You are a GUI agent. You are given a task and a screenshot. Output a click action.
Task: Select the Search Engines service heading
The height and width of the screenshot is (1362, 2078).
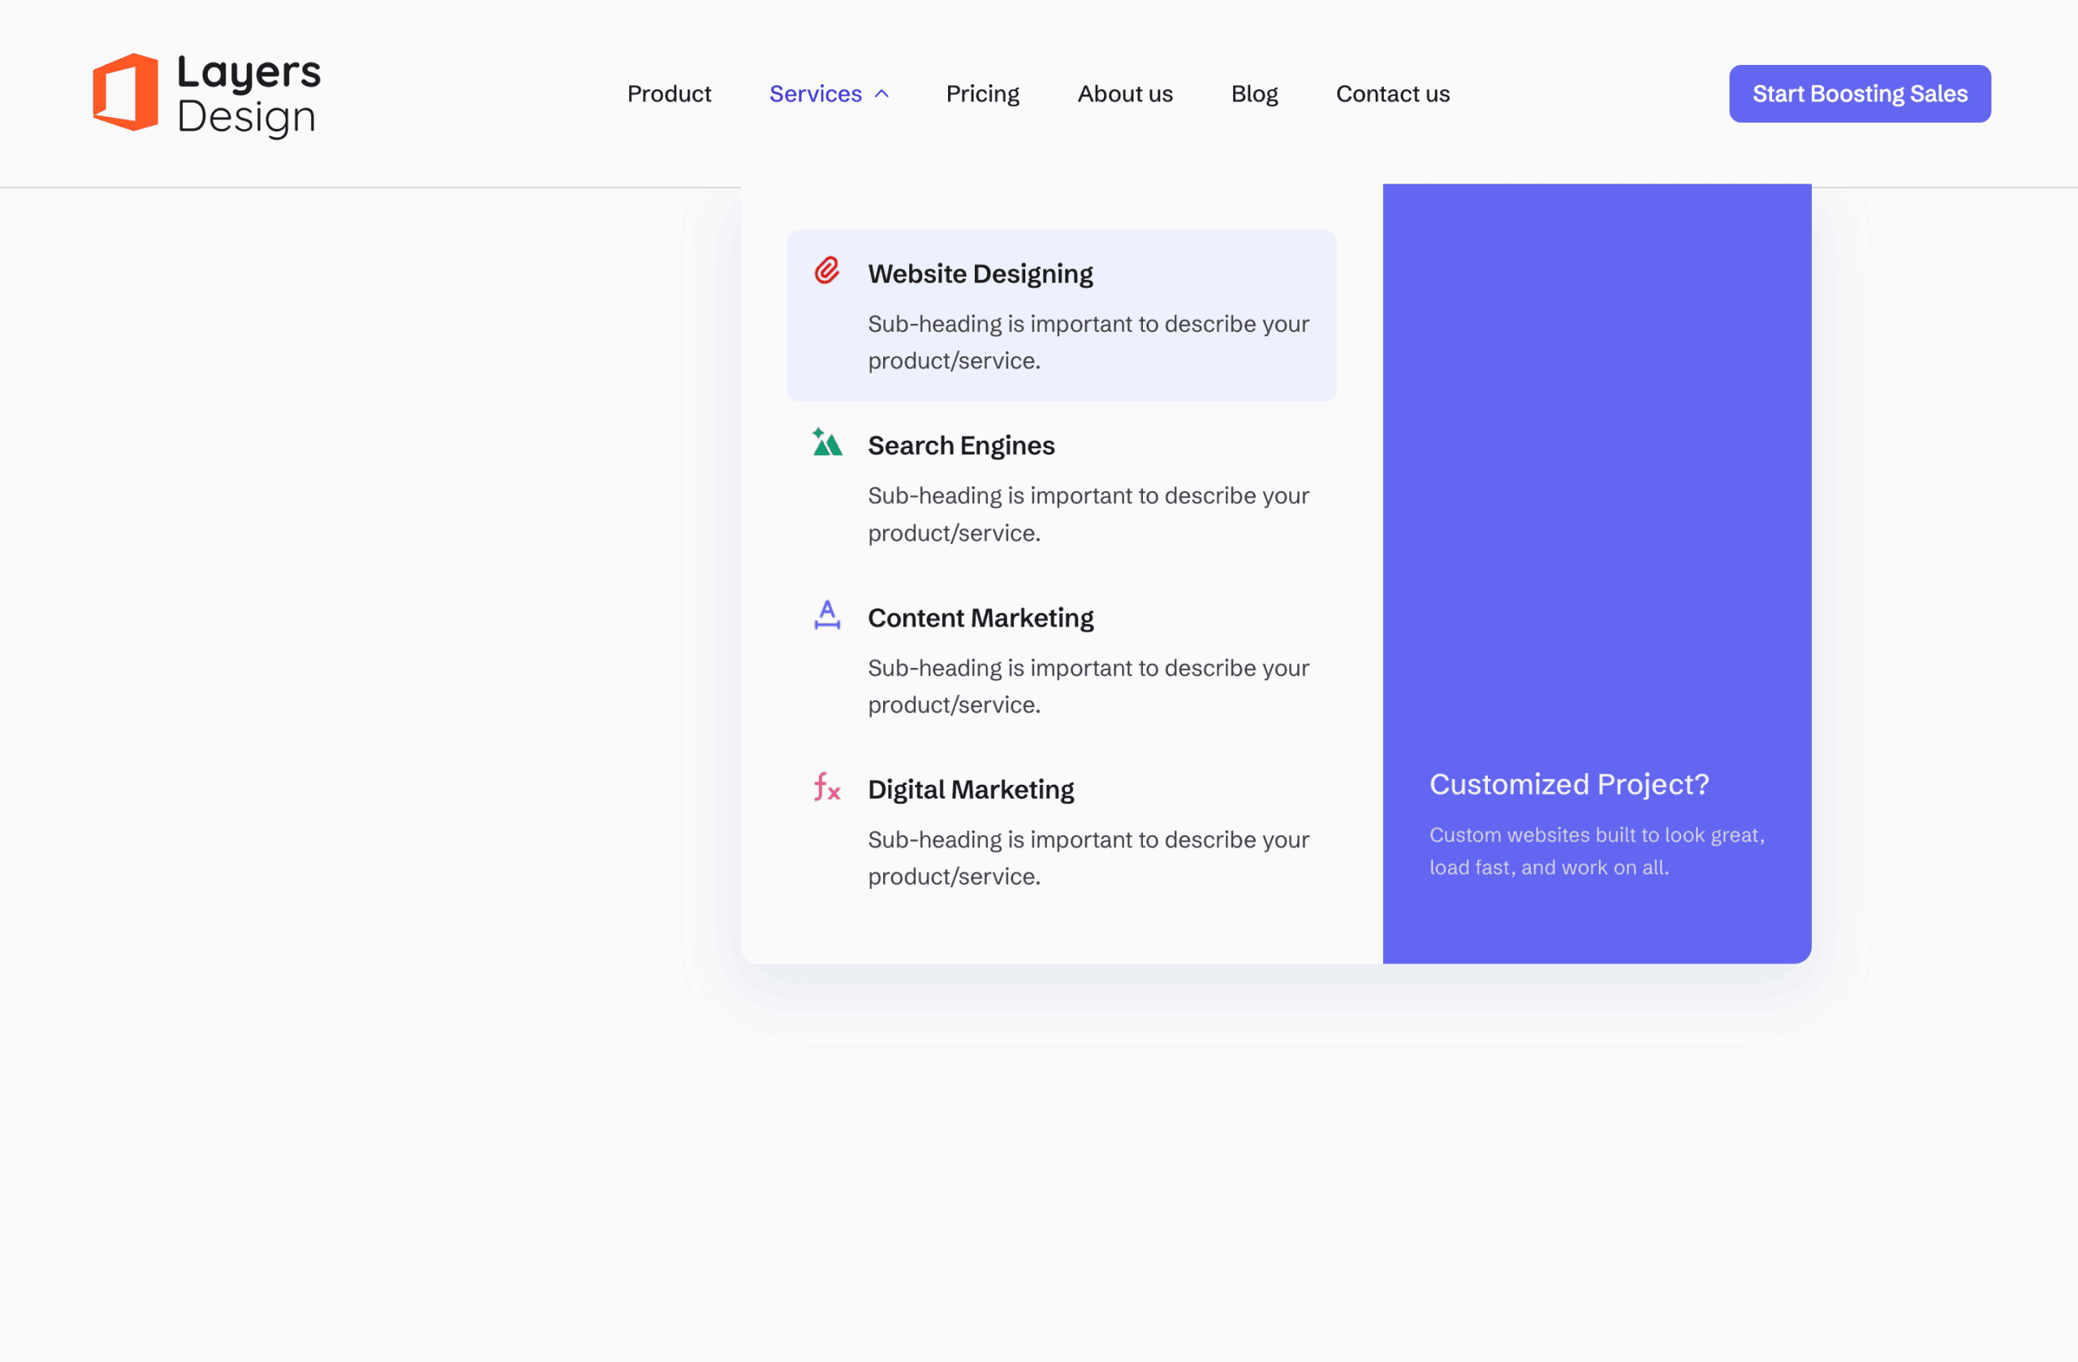(960, 446)
